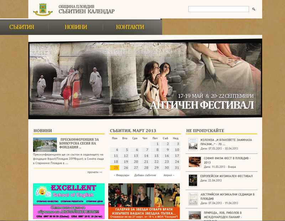Open the Галерия за звезди banner
This screenshot has width=285, height=221.
pyautogui.click(x=144, y=201)
